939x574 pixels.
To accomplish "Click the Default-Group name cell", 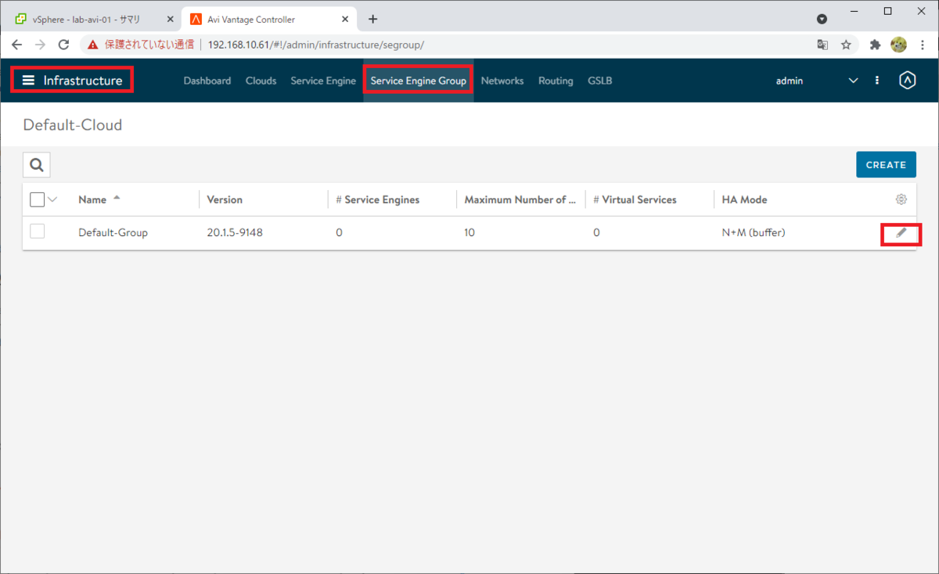I will [113, 232].
